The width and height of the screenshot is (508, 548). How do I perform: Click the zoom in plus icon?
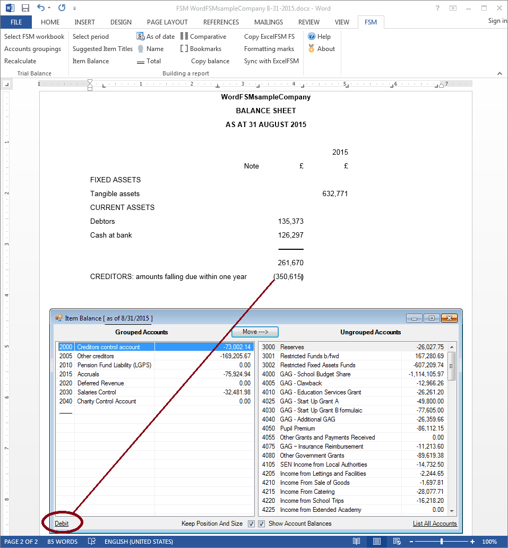coord(472,542)
